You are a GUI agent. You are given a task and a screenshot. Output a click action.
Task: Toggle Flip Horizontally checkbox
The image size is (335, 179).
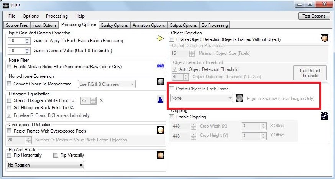9,155
